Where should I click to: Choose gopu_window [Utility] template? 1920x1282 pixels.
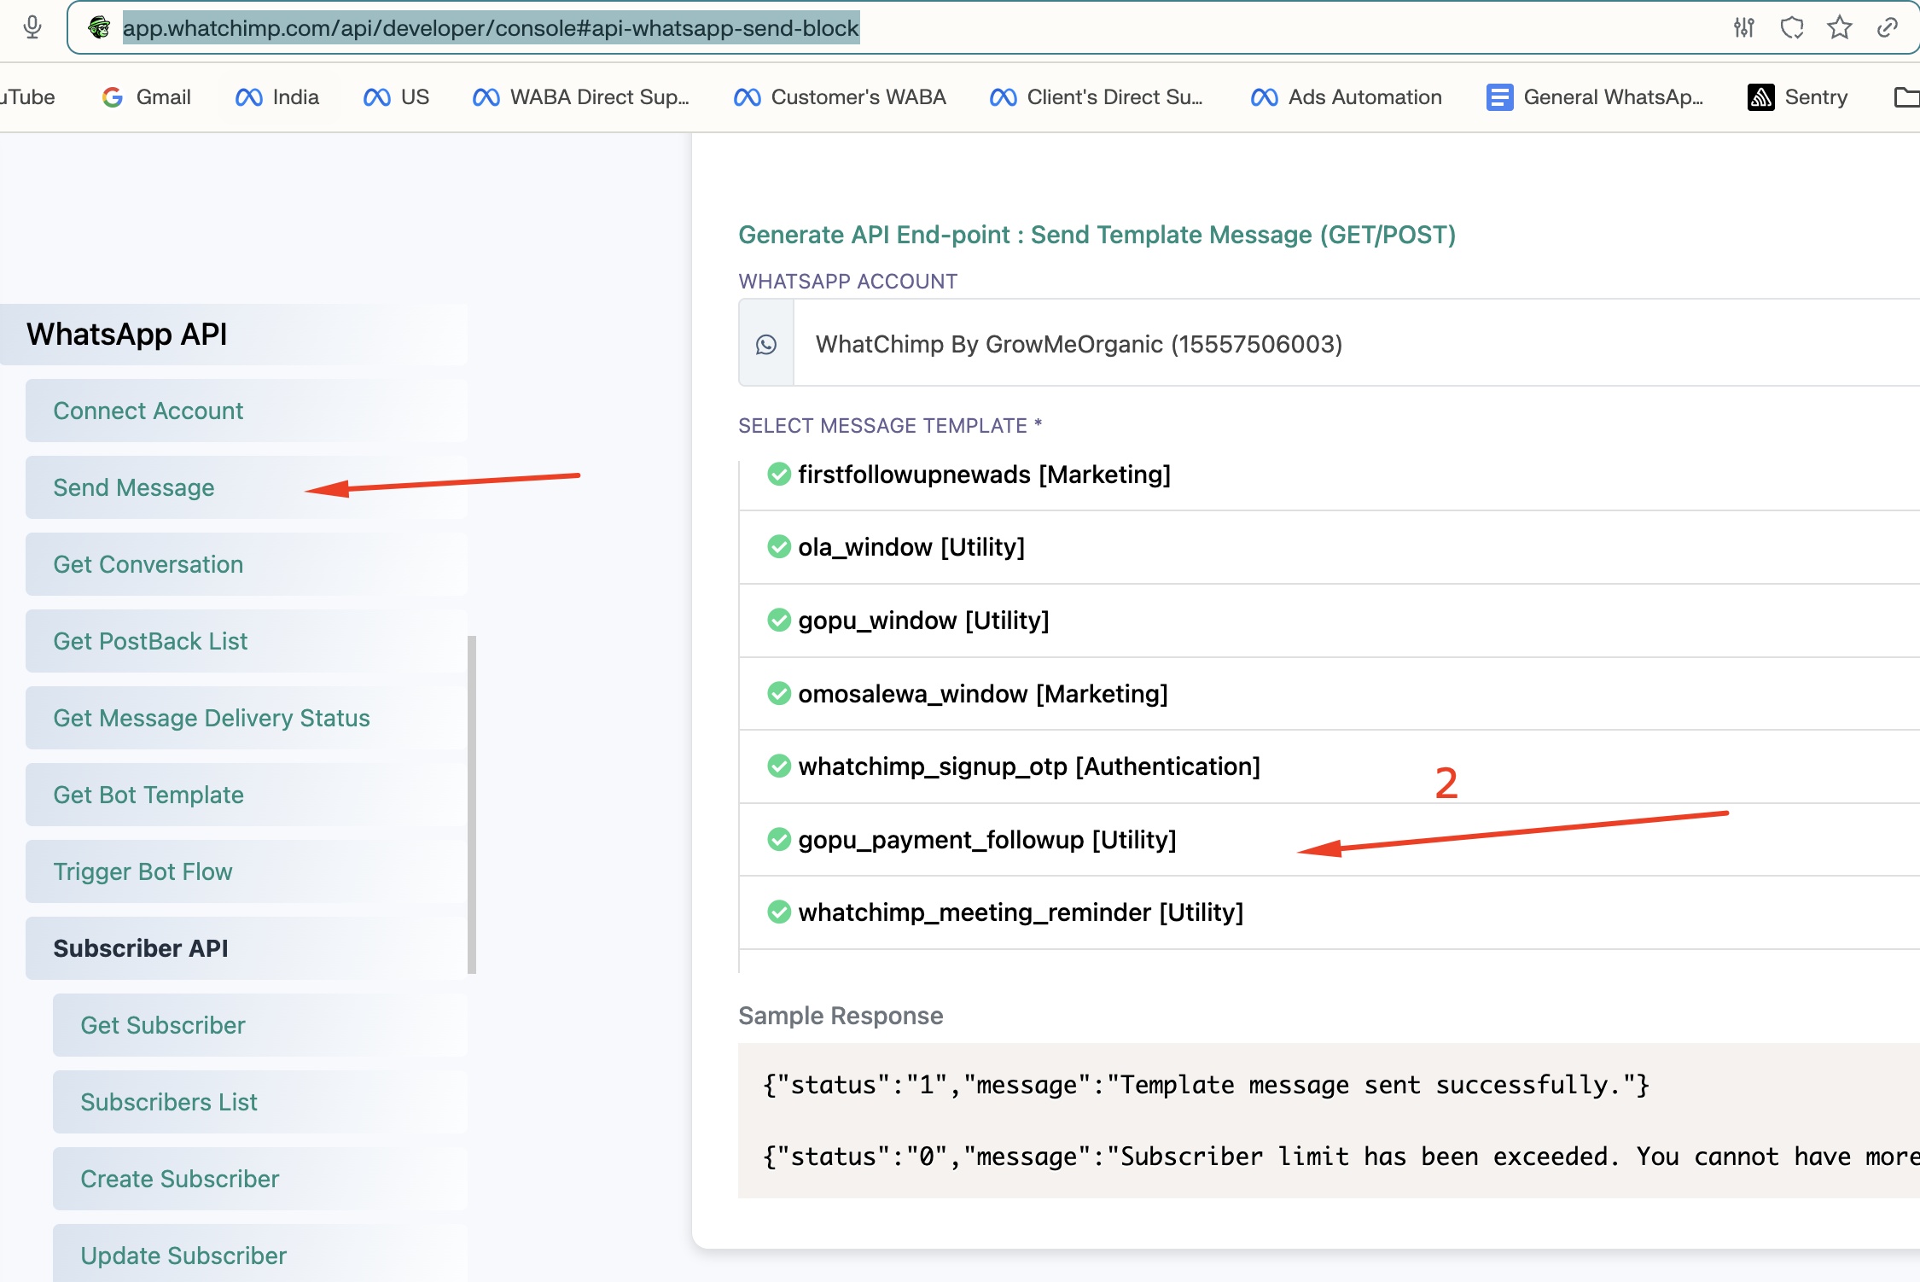click(1329, 621)
